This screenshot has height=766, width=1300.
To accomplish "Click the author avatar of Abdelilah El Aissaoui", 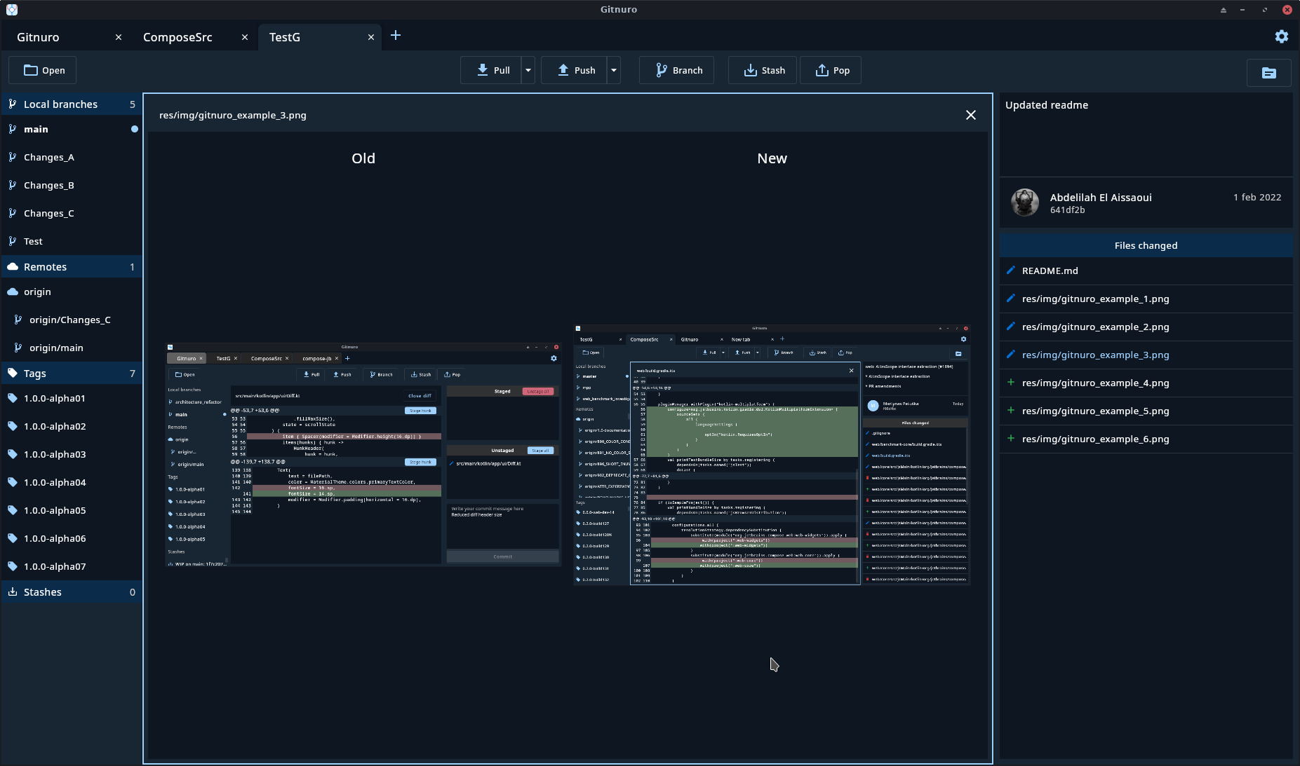I will click(x=1024, y=203).
